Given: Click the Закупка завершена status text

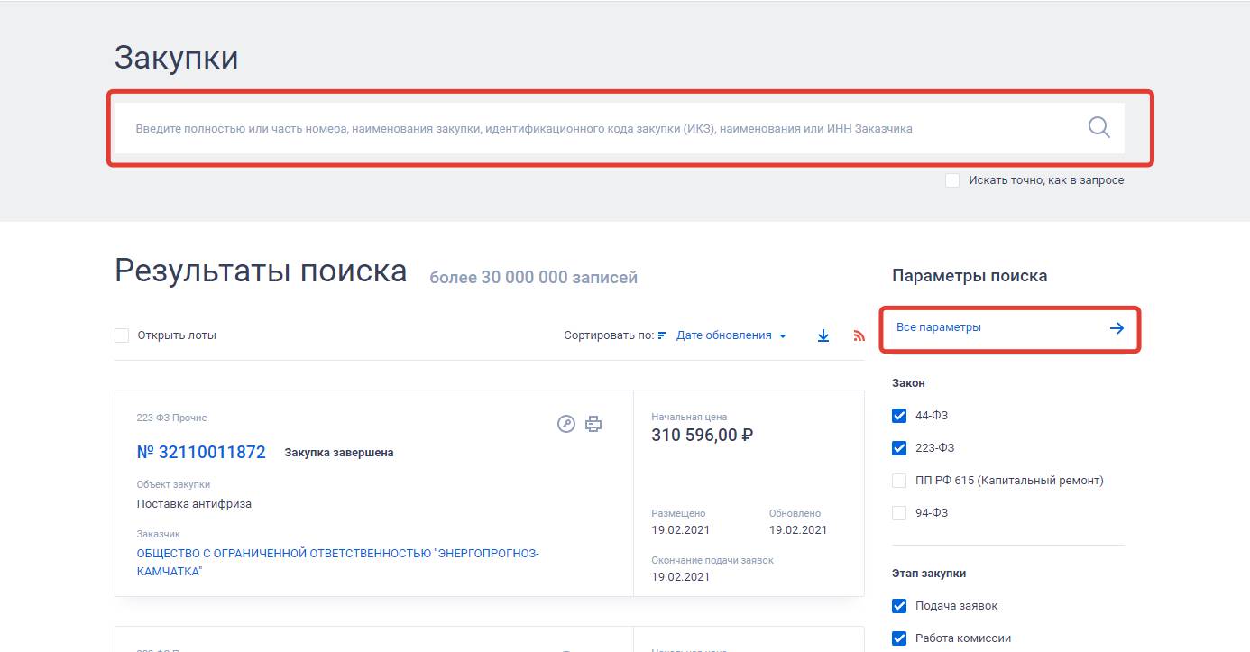Looking at the screenshot, I should point(339,453).
